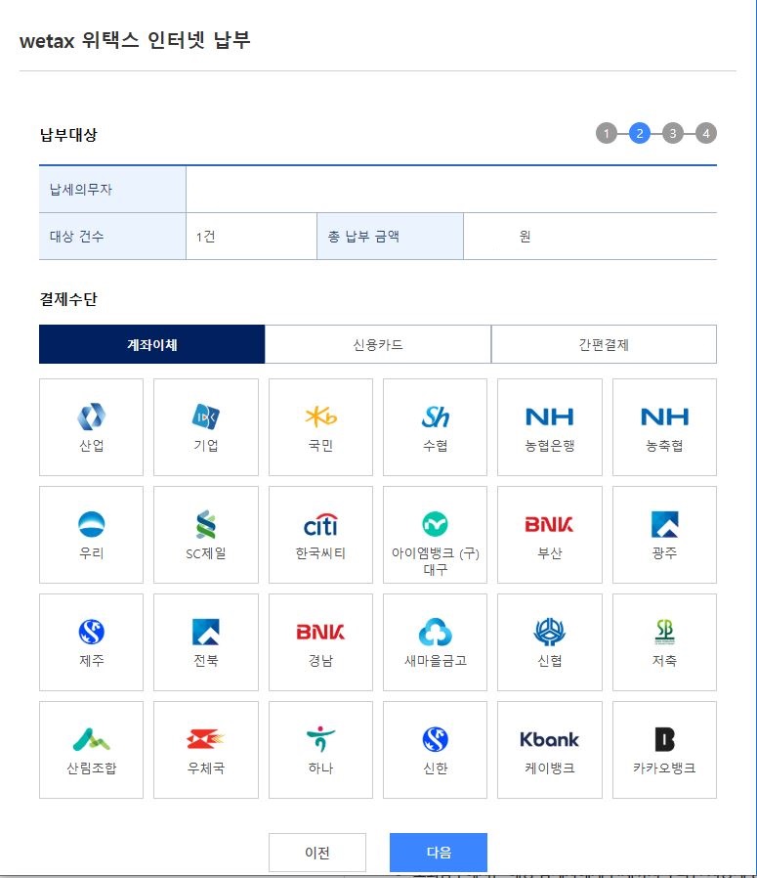Image resolution: width=757 pixels, height=878 pixels.
Task: Click the 결제수단 heading
Action: (x=68, y=299)
